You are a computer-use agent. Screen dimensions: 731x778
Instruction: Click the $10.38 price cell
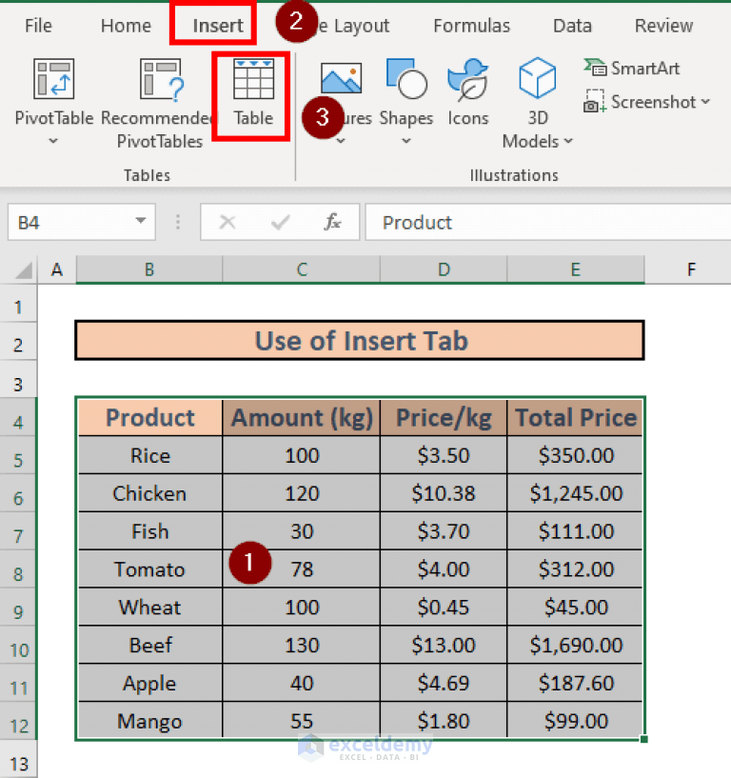444,493
